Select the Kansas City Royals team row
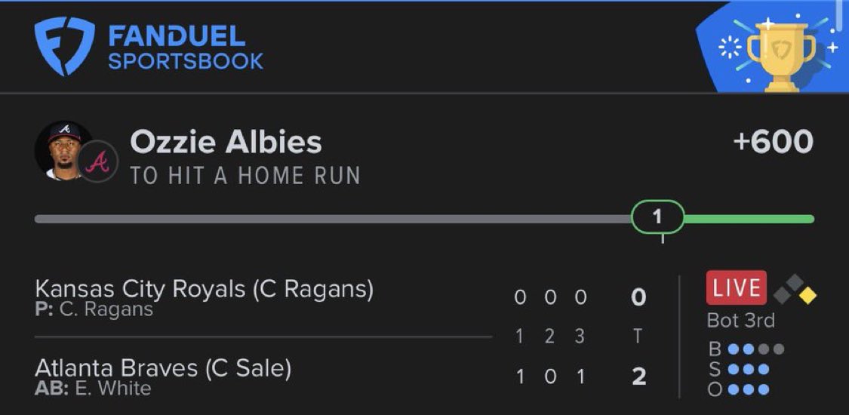 [204, 297]
